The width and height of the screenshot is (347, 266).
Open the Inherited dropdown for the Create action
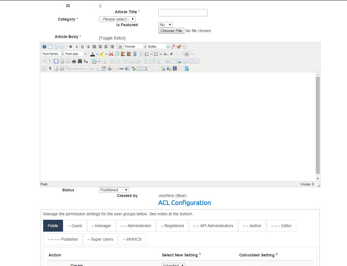[x=173, y=265]
